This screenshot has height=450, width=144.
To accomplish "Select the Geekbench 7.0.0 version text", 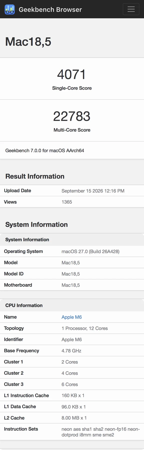I will pos(45,150).
